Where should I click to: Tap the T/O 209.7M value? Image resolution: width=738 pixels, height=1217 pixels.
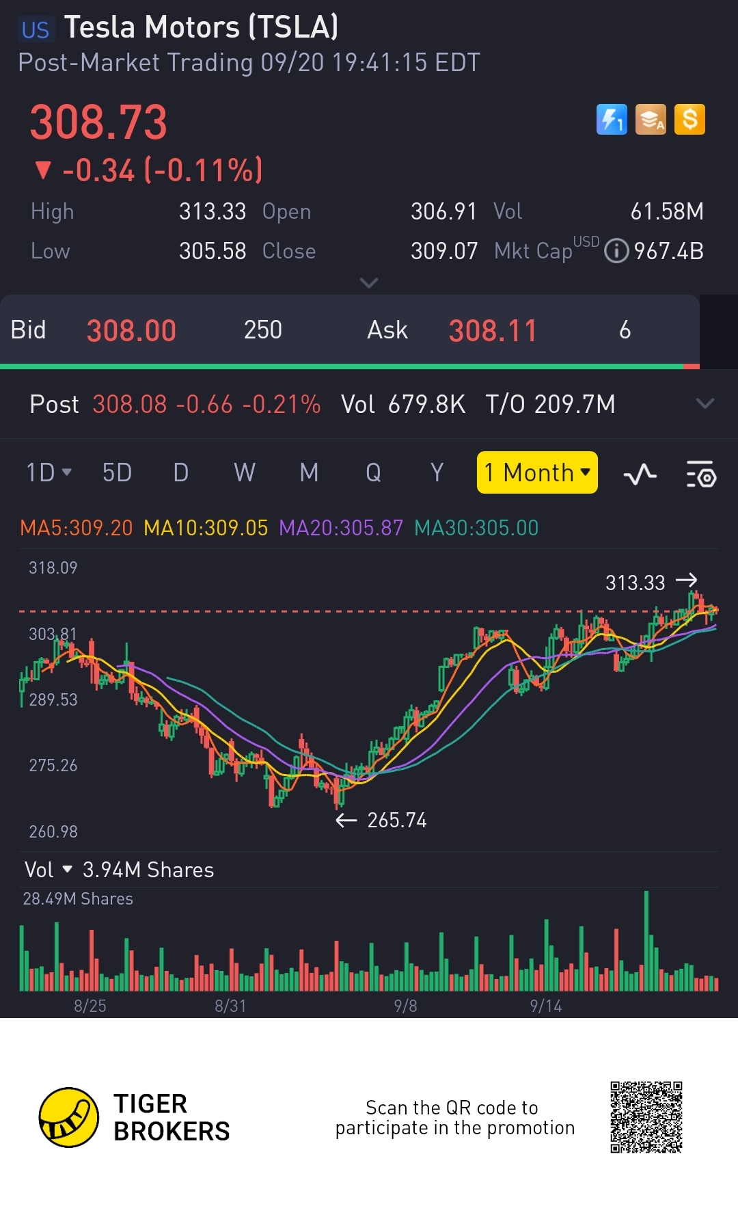(x=550, y=404)
